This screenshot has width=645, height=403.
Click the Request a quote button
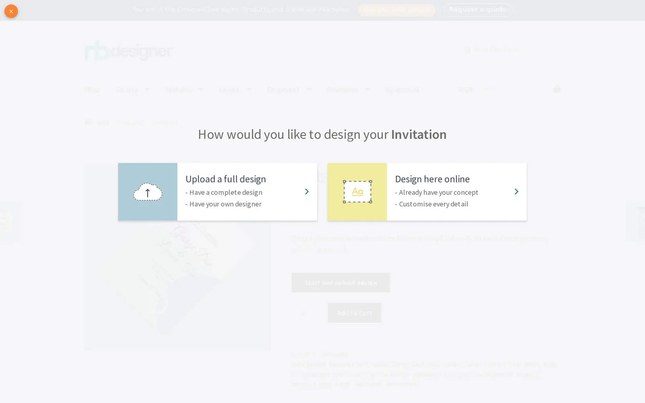pyautogui.click(x=478, y=10)
